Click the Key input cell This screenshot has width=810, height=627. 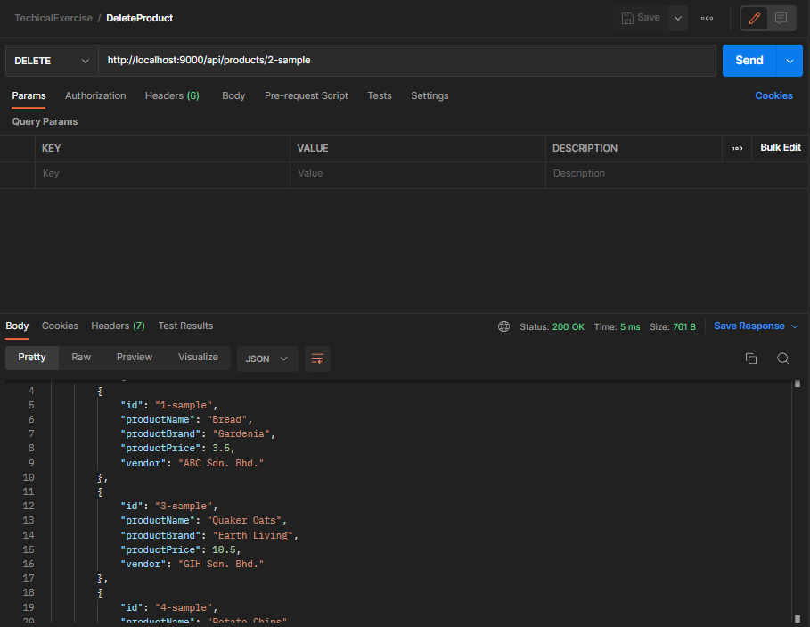pyautogui.click(x=162, y=174)
